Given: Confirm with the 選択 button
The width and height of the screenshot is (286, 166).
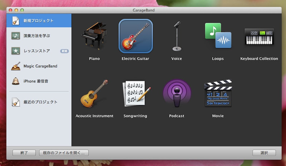Looking at the screenshot, I should point(264,153).
